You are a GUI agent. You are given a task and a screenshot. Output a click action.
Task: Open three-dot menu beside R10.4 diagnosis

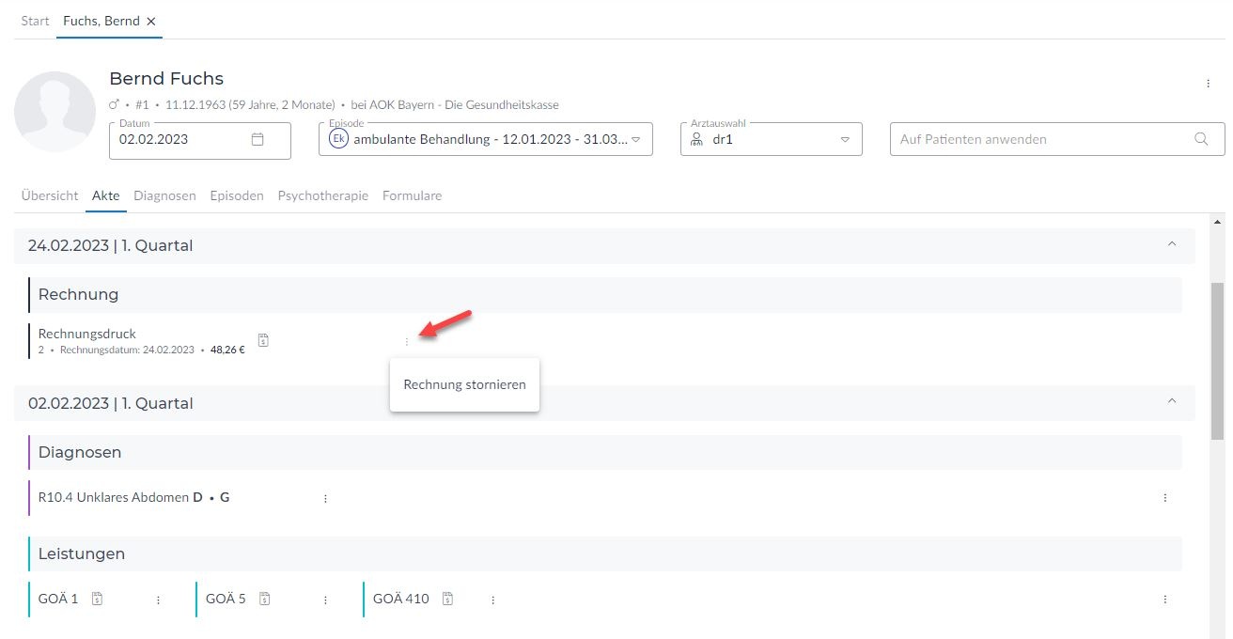325,498
